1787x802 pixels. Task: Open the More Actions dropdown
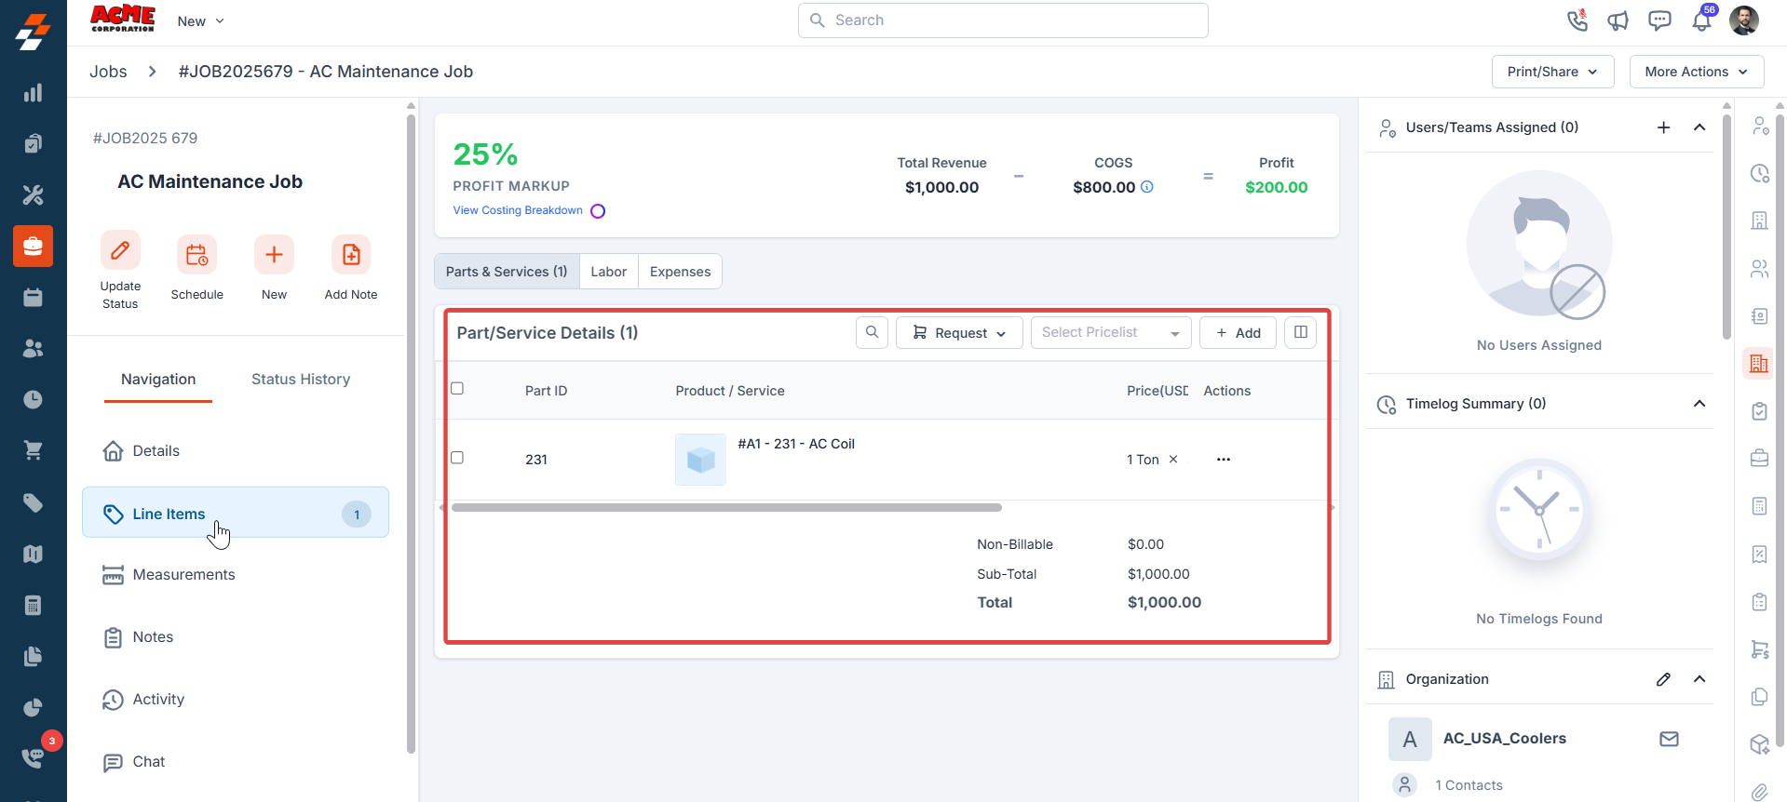pyautogui.click(x=1697, y=72)
